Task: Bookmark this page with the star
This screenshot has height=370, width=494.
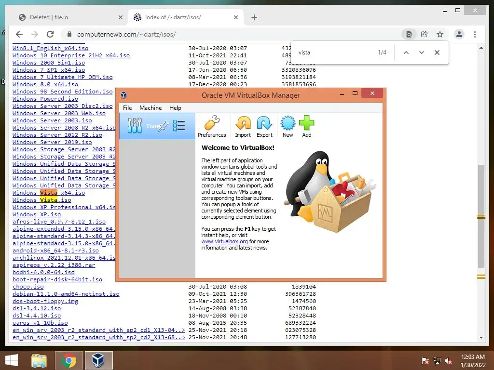Action: pyautogui.click(x=440, y=34)
